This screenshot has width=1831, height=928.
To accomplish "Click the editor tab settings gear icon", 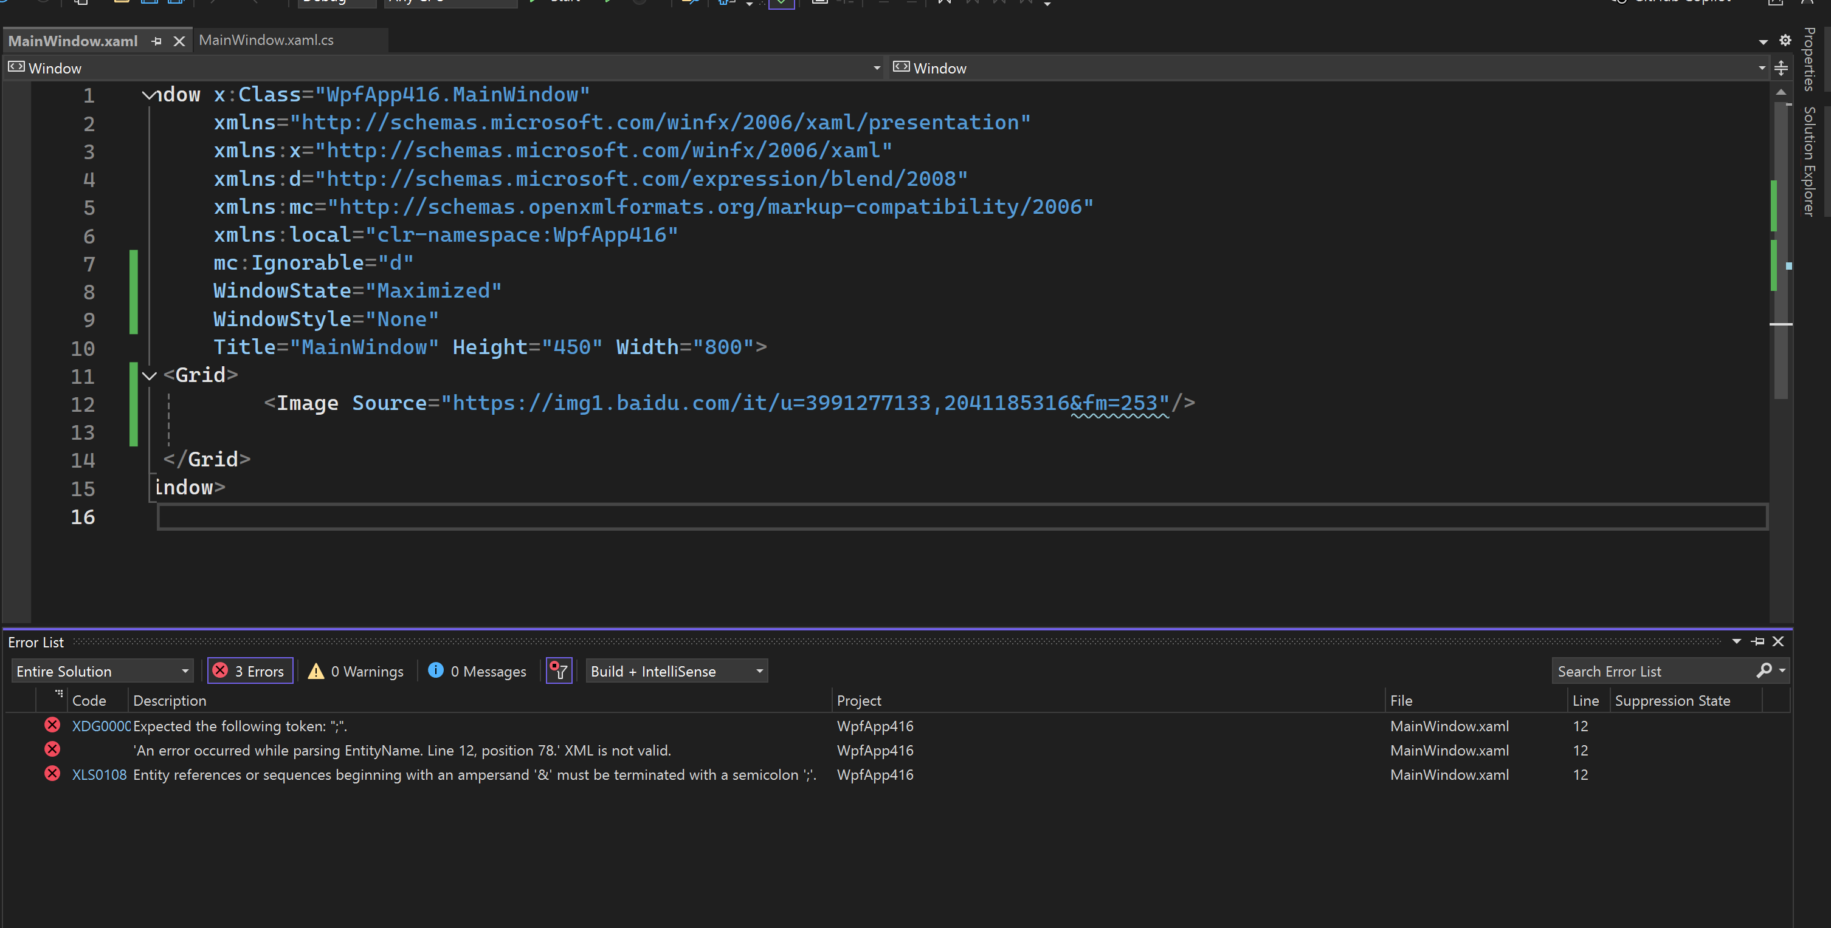I will (x=1784, y=41).
